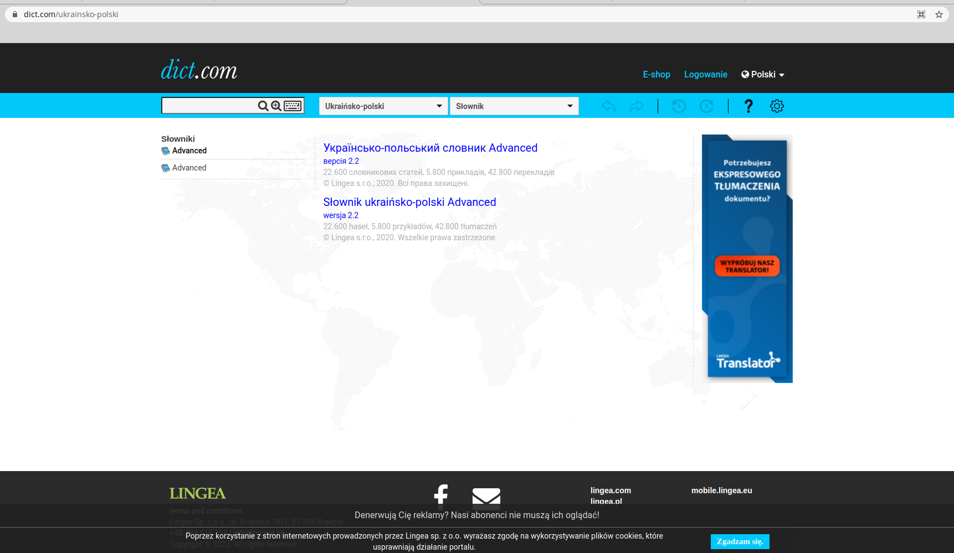Open settings gear icon
Image resolution: width=954 pixels, height=553 pixels.
click(x=777, y=106)
